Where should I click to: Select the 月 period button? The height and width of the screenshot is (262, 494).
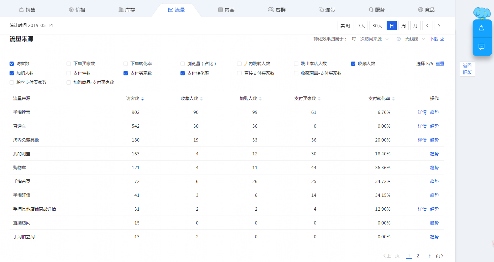pos(415,26)
